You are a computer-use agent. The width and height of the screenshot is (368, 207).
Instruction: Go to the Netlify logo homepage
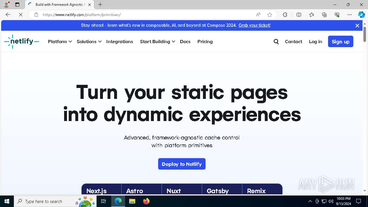click(22, 42)
